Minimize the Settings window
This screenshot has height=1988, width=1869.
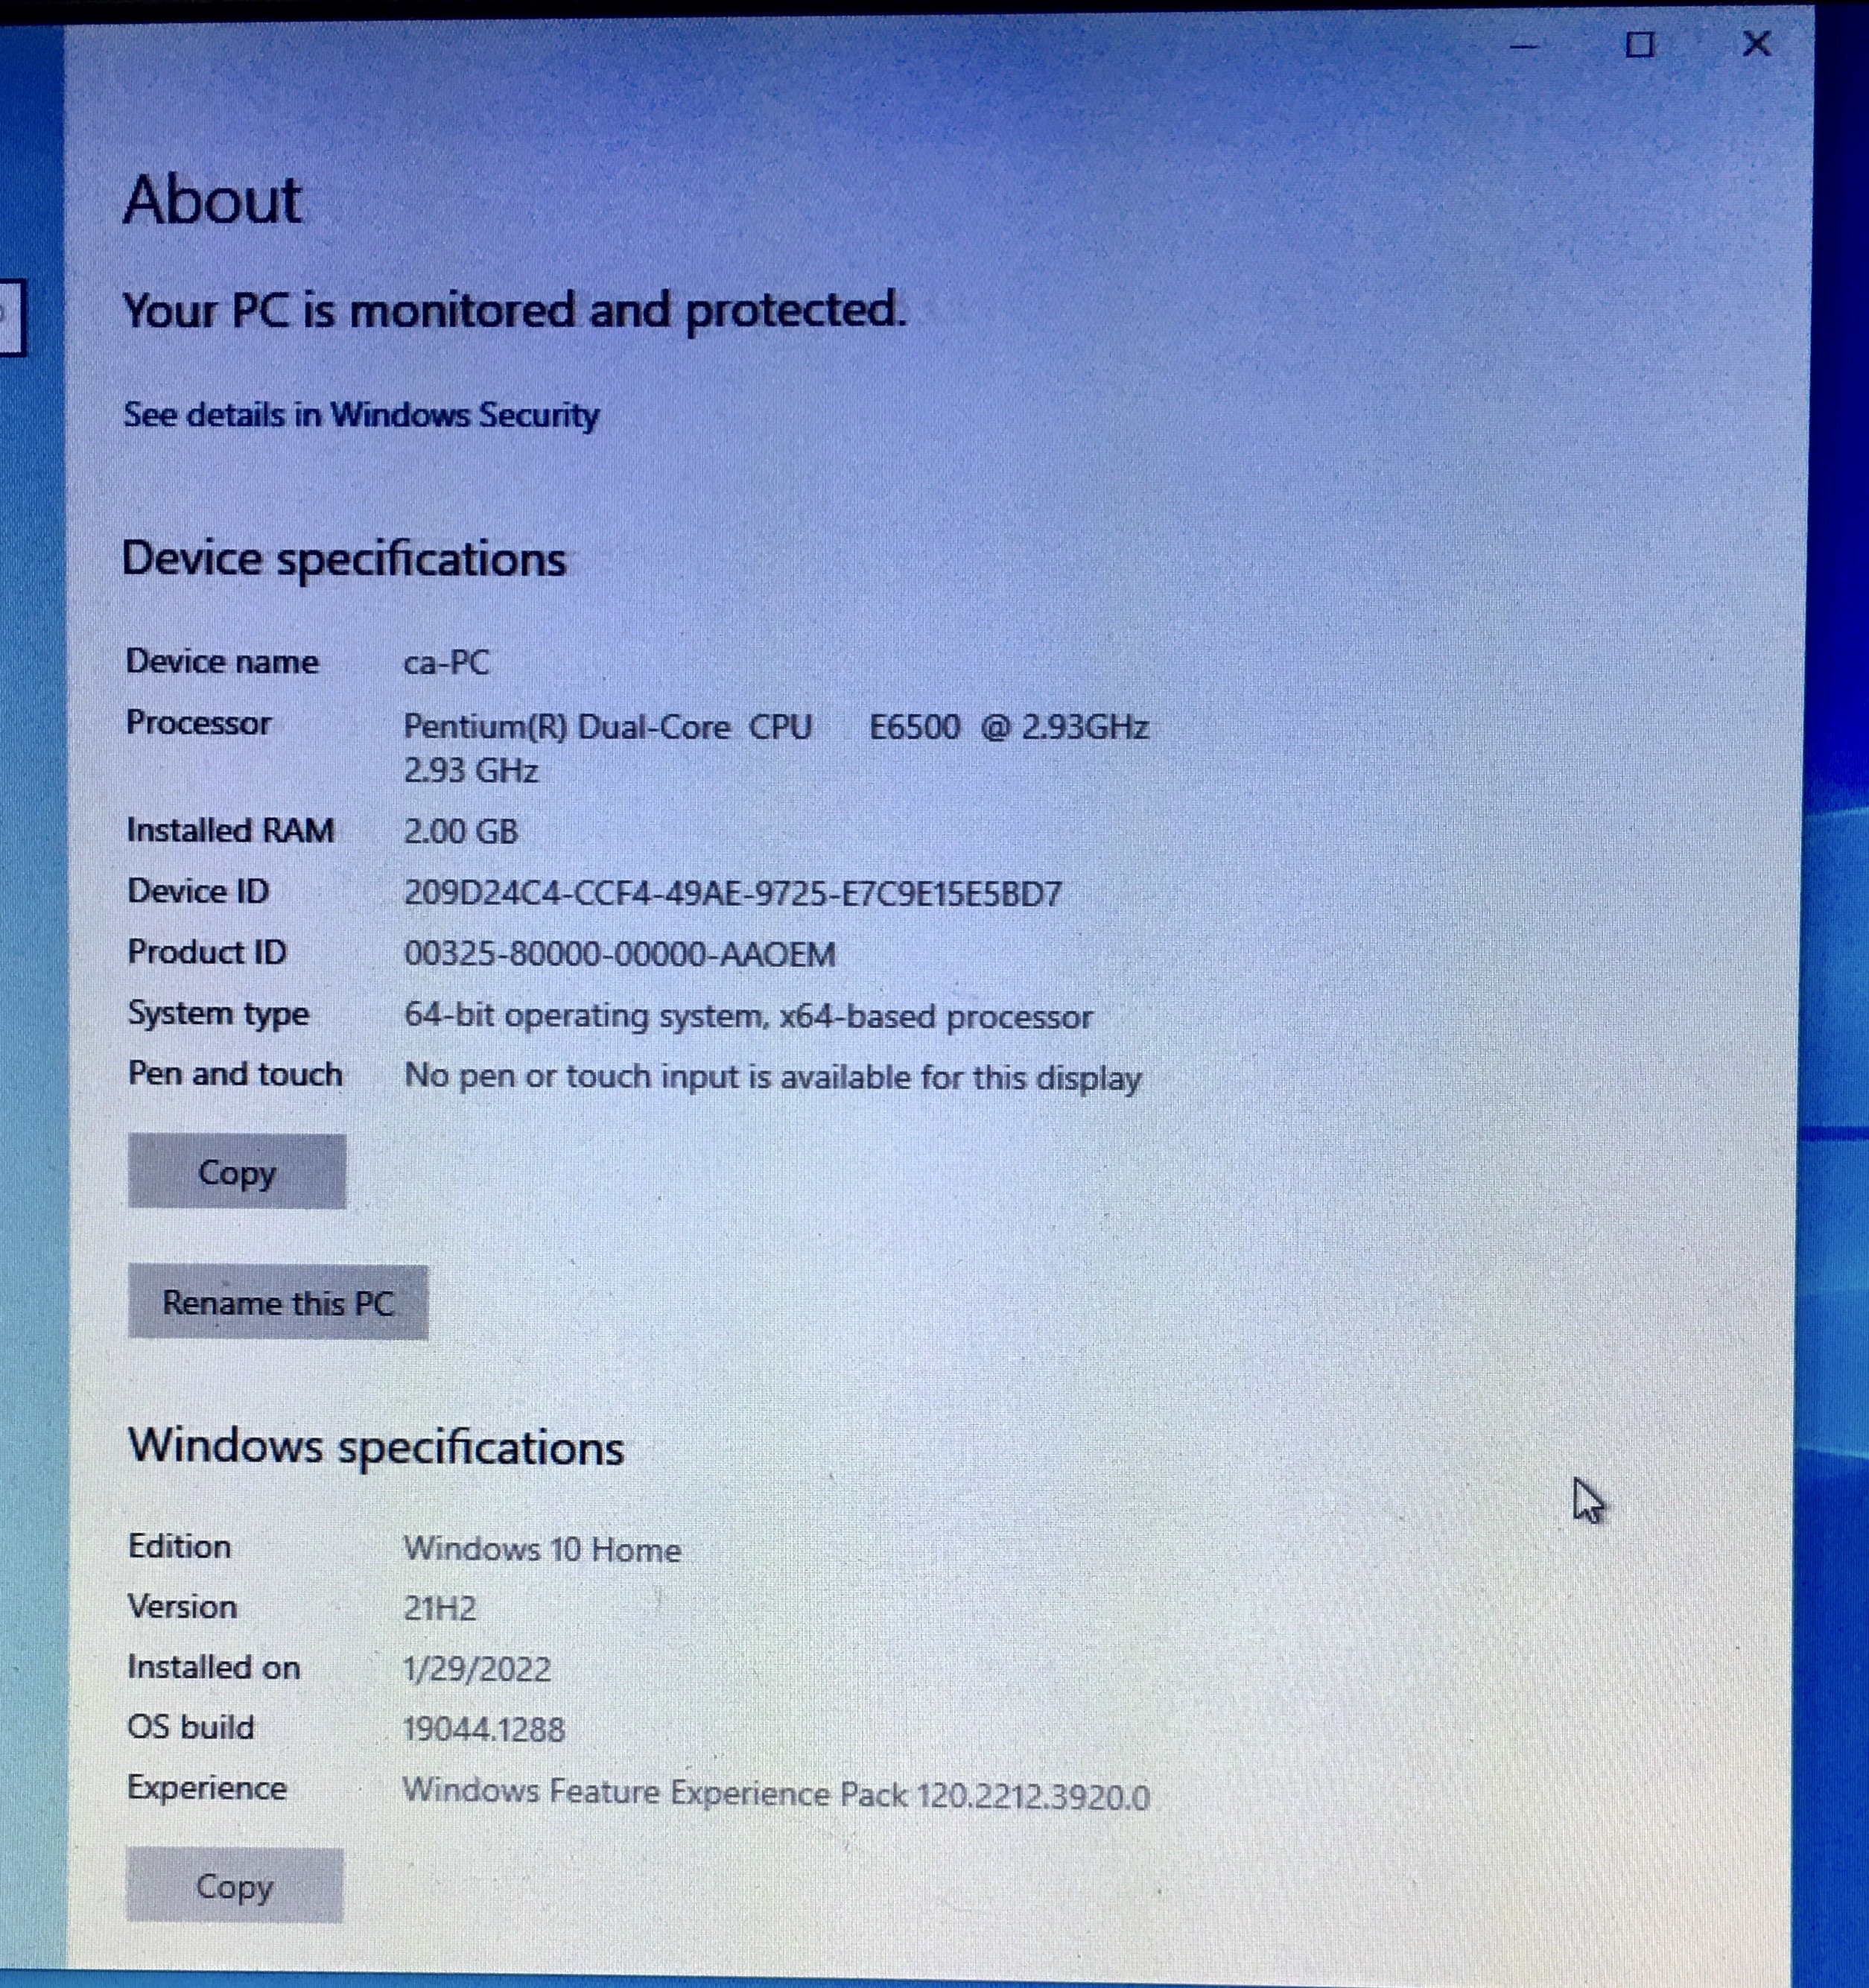click(1523, 45)
